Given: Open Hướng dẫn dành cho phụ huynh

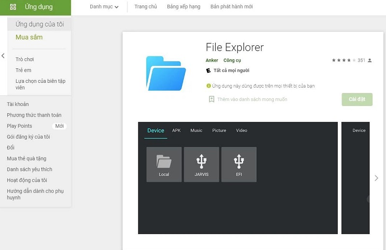Looking at the screenshot, I should coord(35,194).
